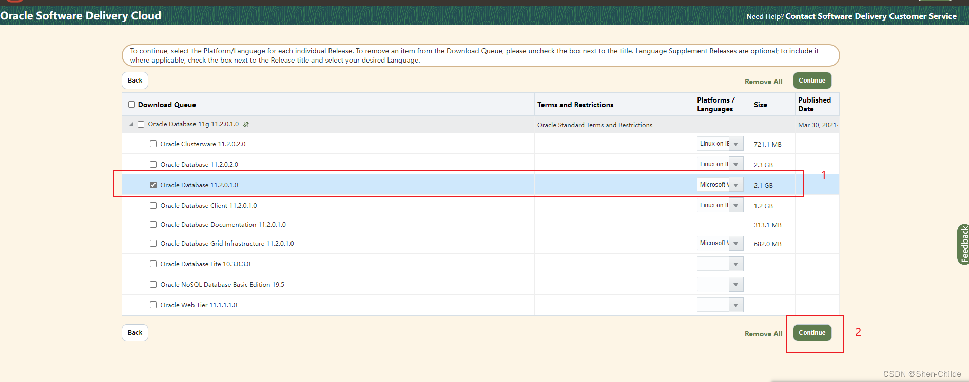The width and height of the screenshot is (969, 382).
Task: Select the Oracle Database Lite 10.3.0.3.0 label
Action: tap(205, 264)
